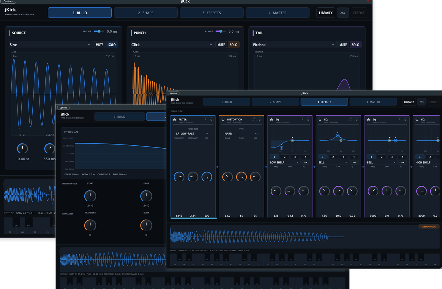
Task: Remove the Filter module with its X icon
Action: [x=211, y=120]
